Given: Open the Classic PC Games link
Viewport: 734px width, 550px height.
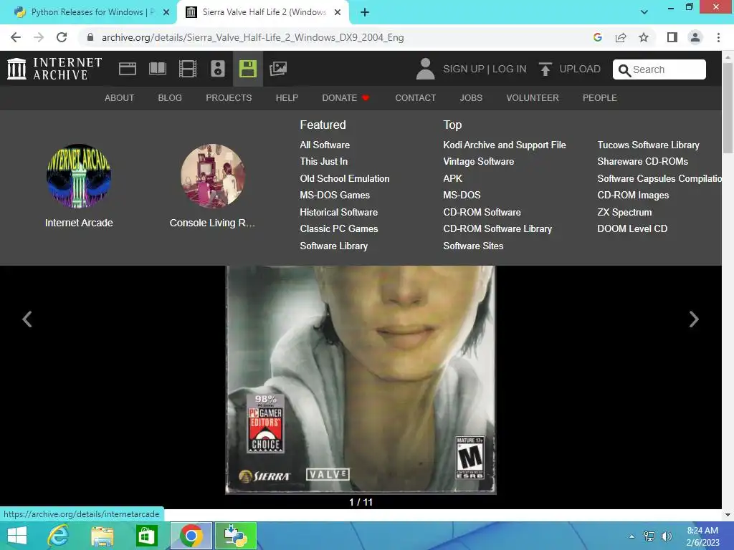Looking at the screenshot, I should [x=339, y=228].
